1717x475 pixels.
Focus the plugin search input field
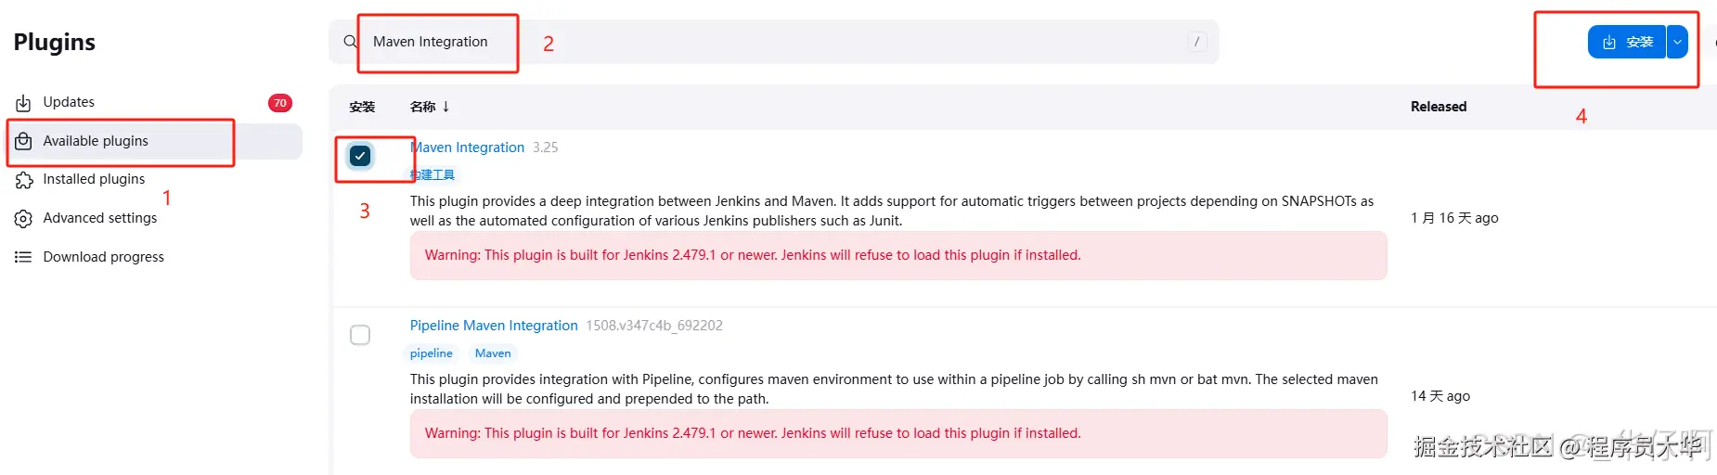(742, 42)
